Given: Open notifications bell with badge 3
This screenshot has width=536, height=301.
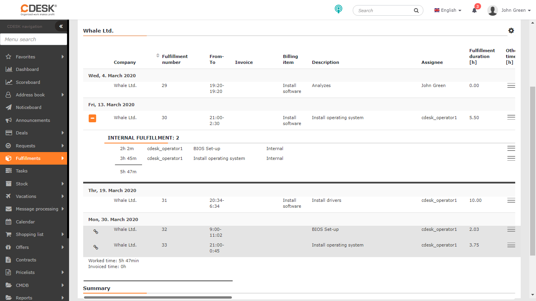Looking at the screenshot, I should pos(475,10).
